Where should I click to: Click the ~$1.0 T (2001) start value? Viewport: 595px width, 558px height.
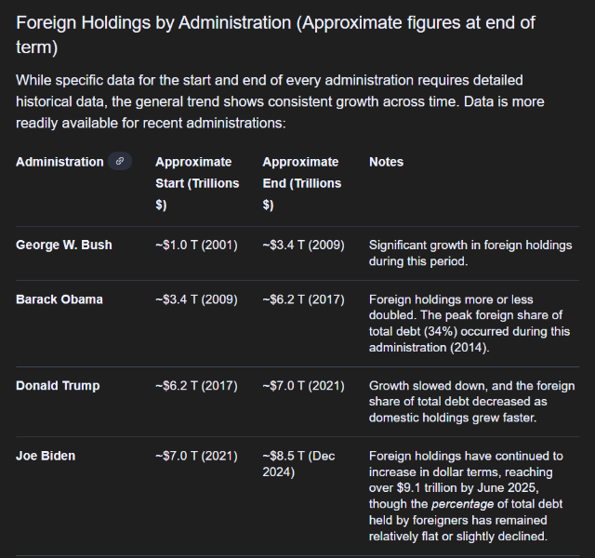[196, 245]
